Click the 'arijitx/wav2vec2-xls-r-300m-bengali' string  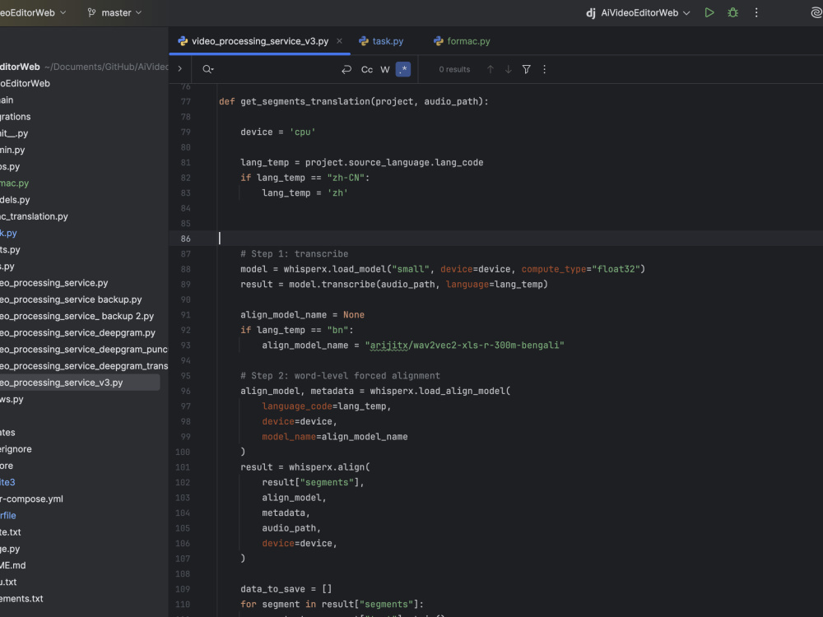464,346
